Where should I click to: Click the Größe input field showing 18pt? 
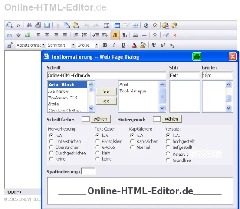coord(217,75)
